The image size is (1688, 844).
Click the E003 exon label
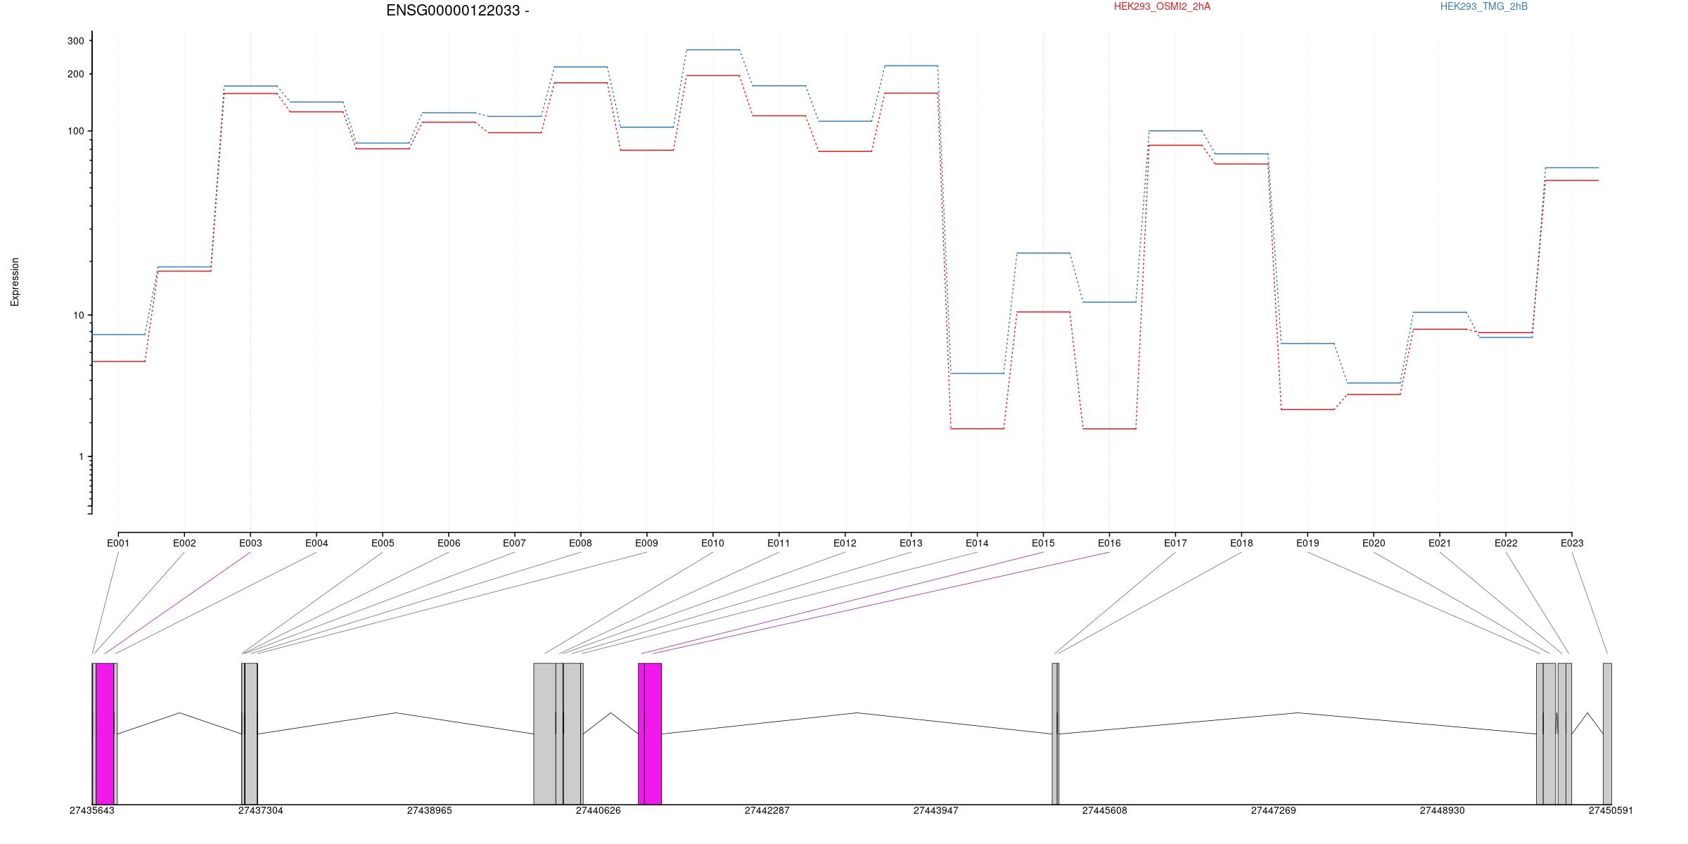click(x=250, y=543)
